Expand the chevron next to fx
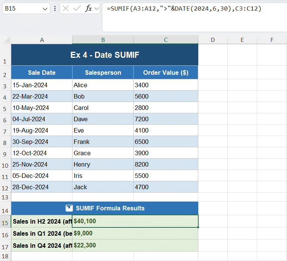 coord(96,9)
